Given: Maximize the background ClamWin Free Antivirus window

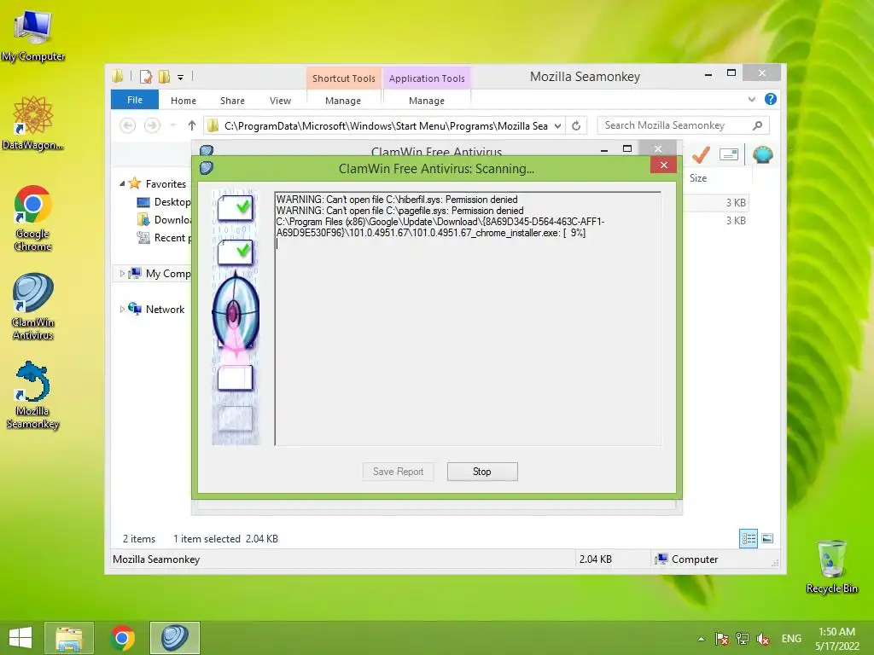Looking at the screenshot, I should [627, 148].
